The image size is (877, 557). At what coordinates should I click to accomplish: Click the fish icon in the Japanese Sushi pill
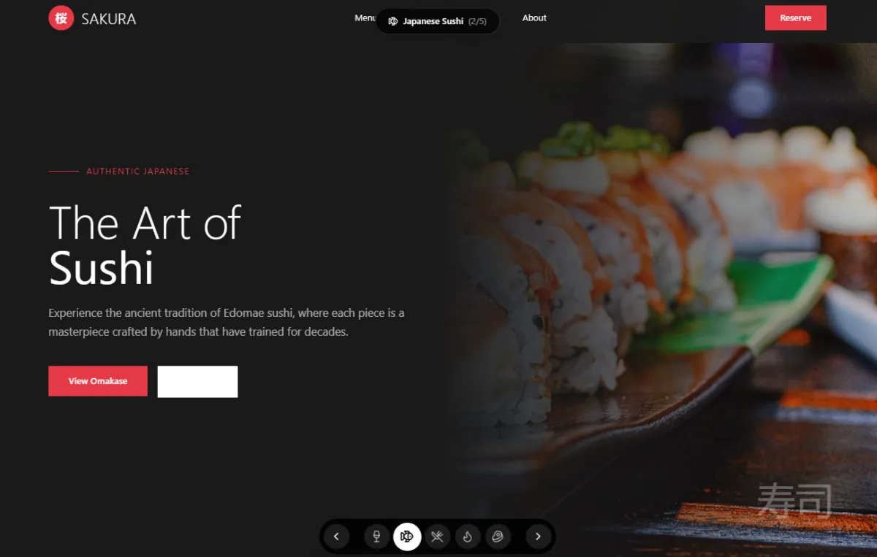[x=393, y=21]
